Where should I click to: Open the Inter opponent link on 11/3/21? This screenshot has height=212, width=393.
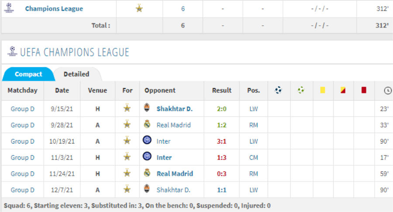[164, 157]
